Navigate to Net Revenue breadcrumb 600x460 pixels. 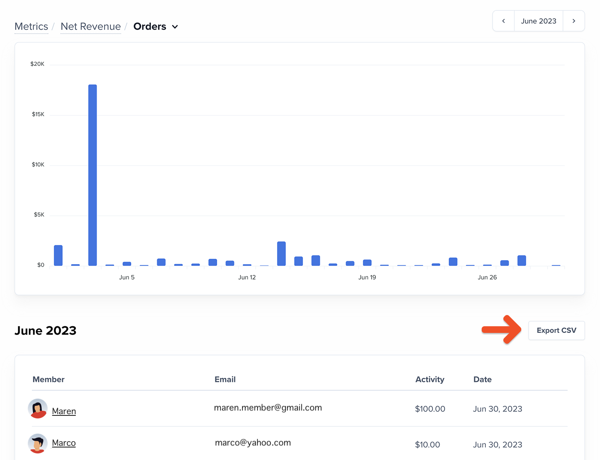(91, 27)
